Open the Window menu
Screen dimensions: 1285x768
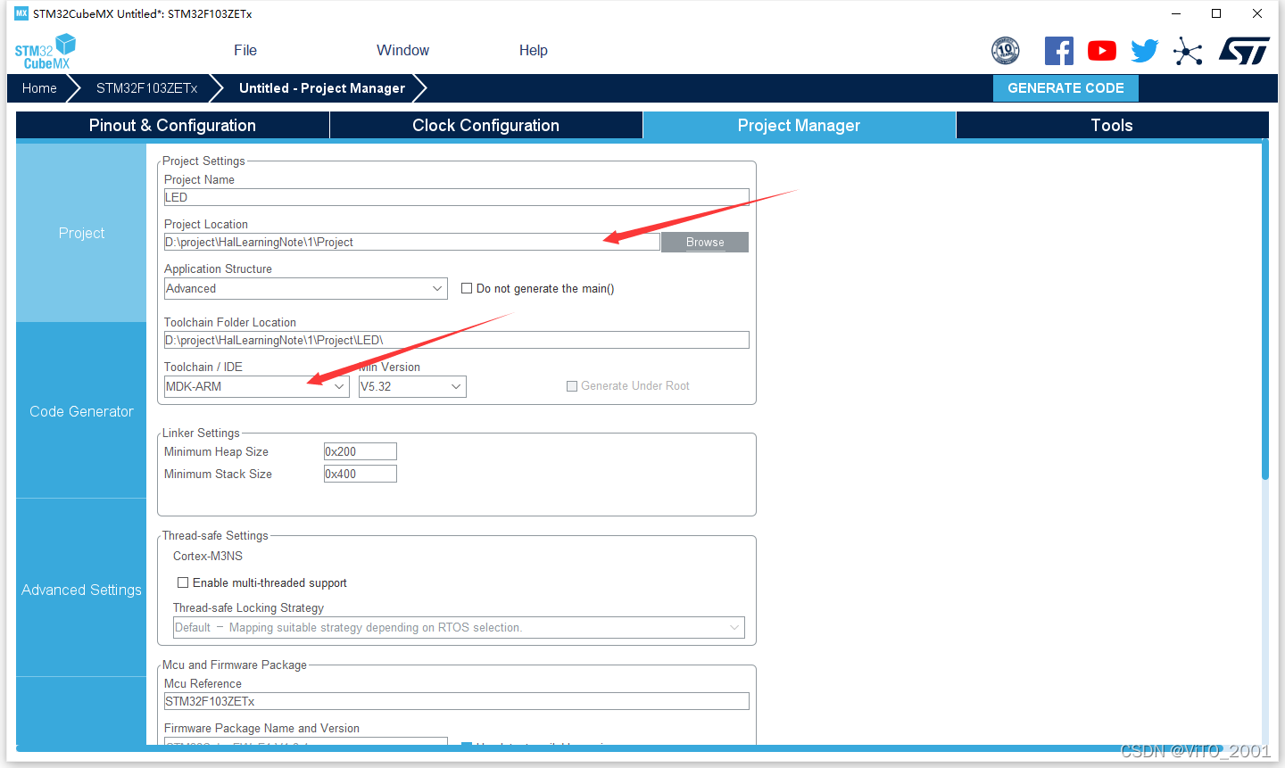(x=402, y=51)
